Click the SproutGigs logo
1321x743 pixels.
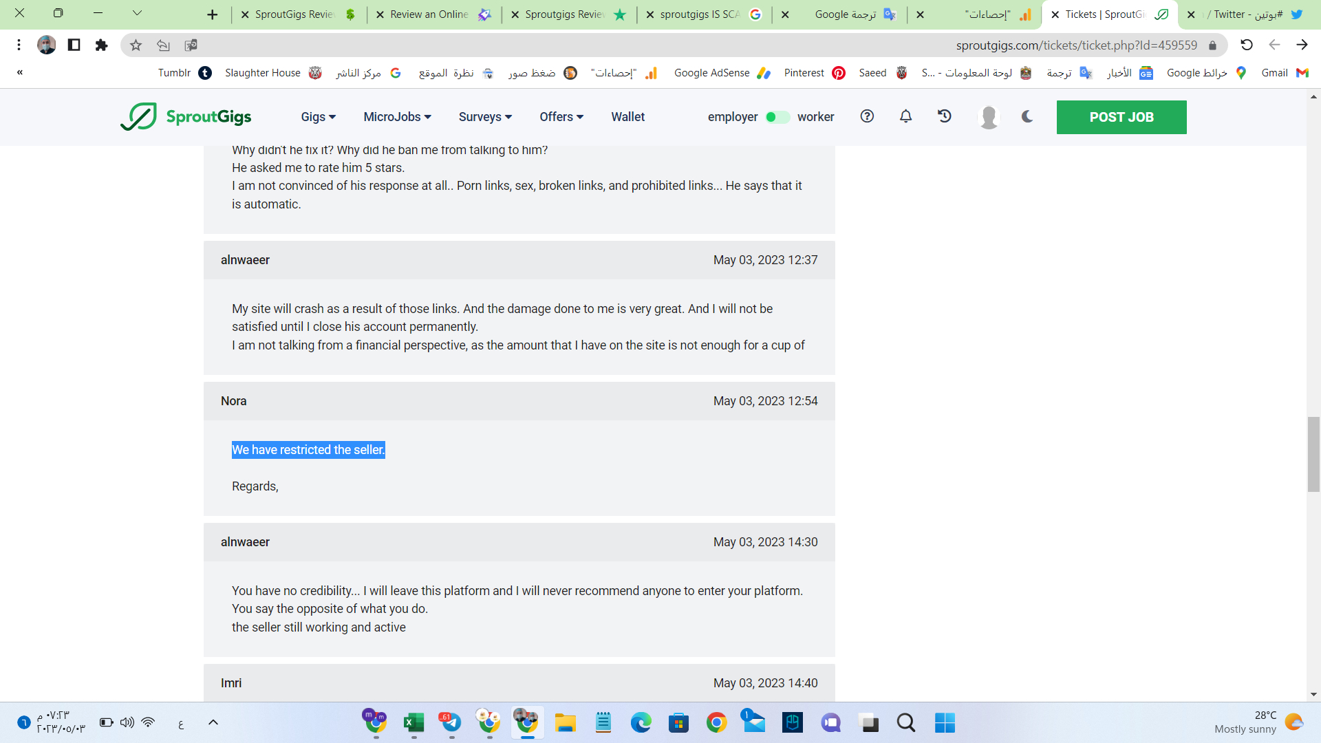click(186, 117)
